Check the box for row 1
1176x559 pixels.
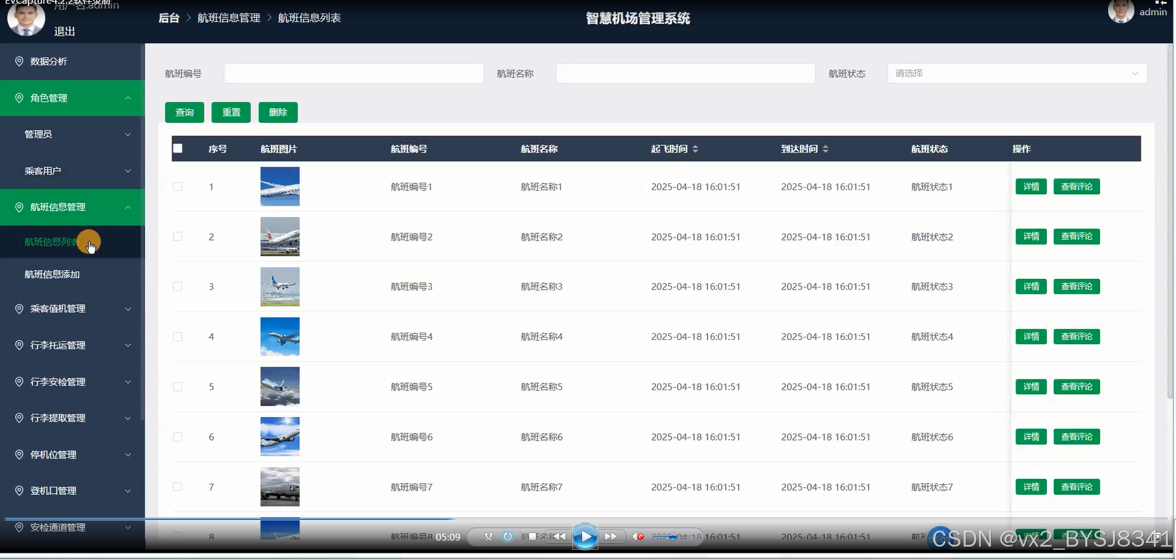click(178, 186)
